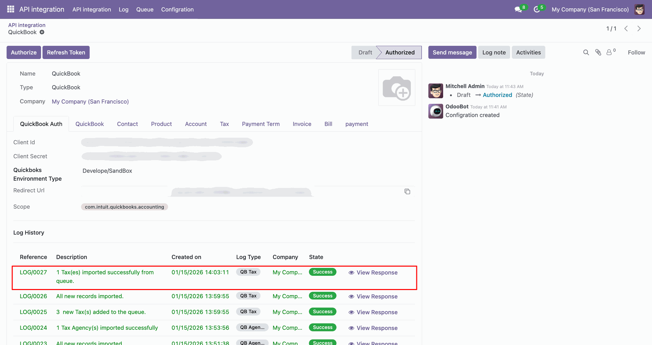Copy the Redirect Url with clipboard icon
Viewport: 652px width, 345px height.
(407, 192)
